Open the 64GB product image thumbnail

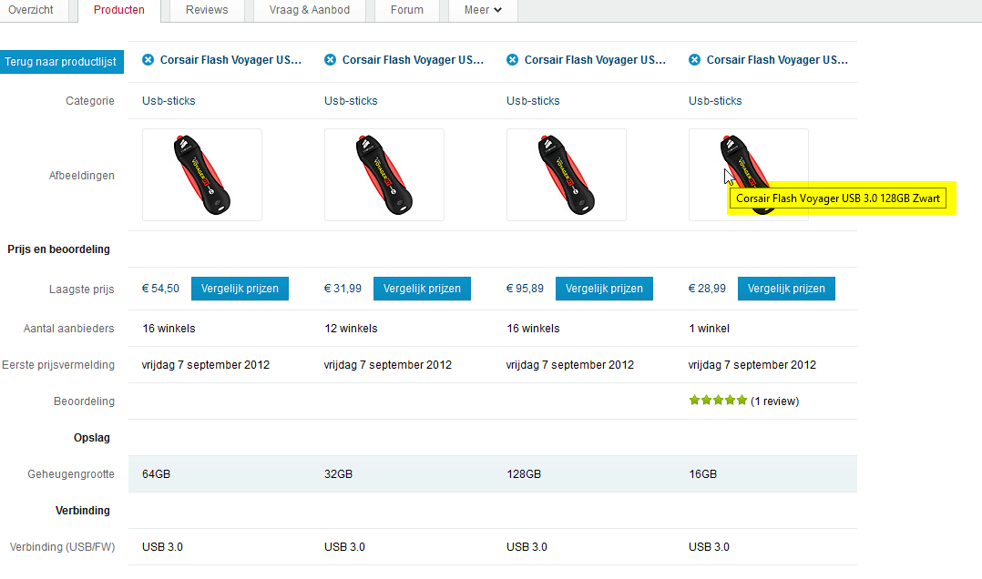pyautogui.click(x=202, y=175)
